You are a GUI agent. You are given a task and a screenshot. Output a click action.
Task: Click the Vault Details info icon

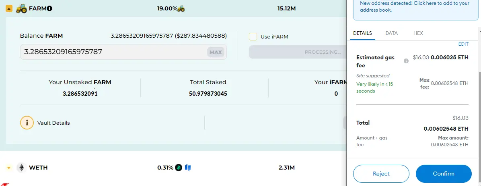(27, 123)
